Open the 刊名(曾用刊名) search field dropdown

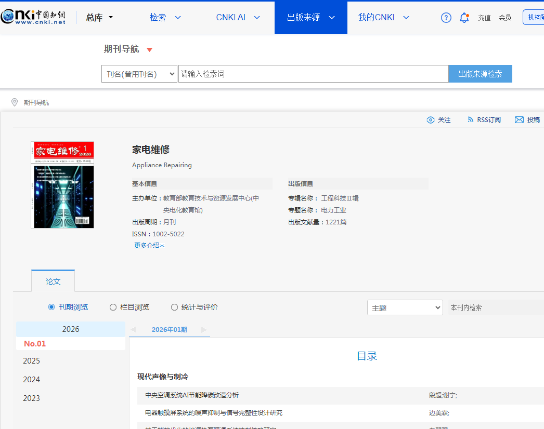[x=139, y=74]
